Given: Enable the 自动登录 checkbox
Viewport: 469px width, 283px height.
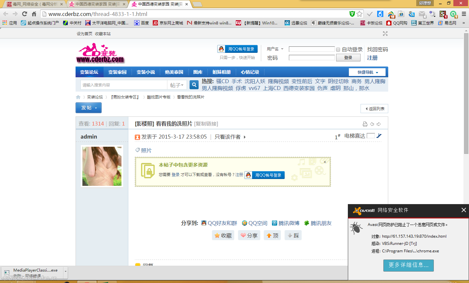Looking at the screenshot, I should click(x=338, y=50).
